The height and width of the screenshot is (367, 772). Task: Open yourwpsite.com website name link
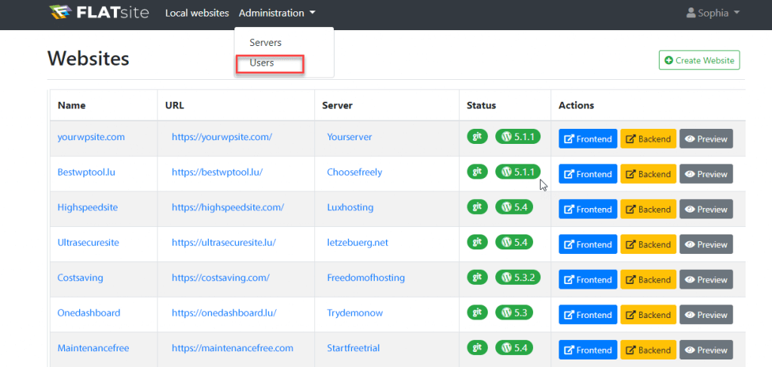click(x=91, y=136)
